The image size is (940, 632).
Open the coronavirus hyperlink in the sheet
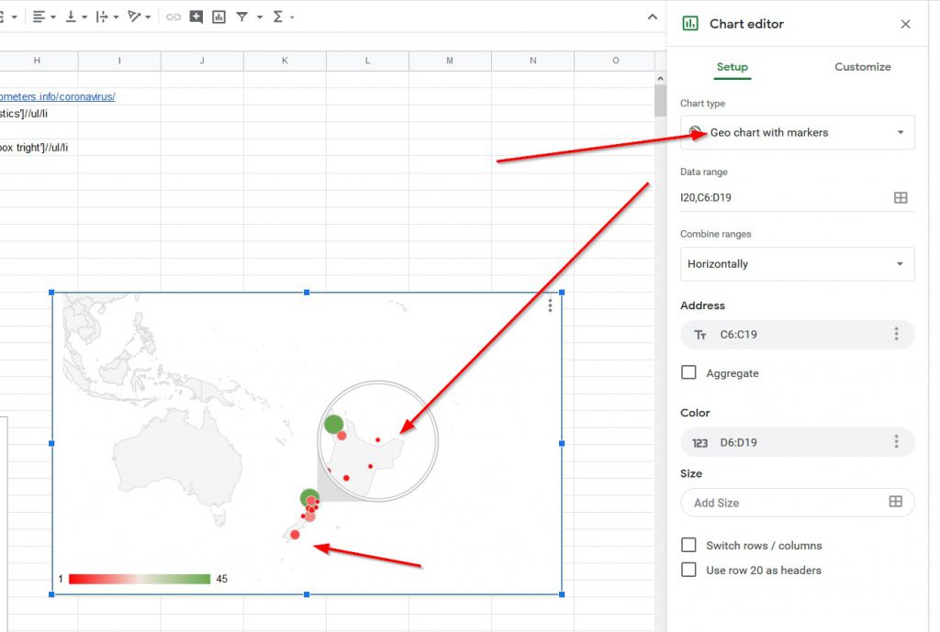(57, 96)
